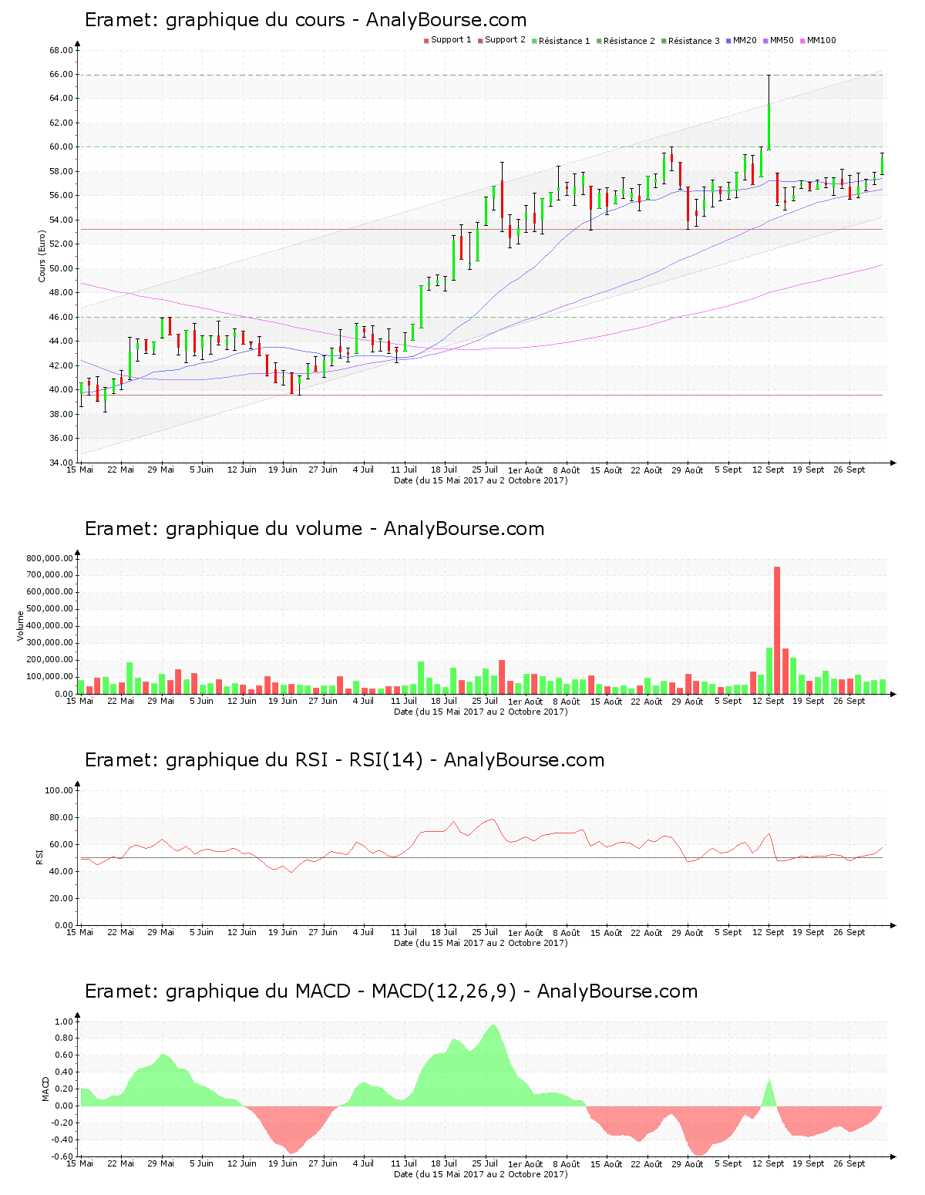The width and height of the screenshot is (925, 1195).
Task: Click the 'graphique du RSI - RSI(14)' title
Action: click(x=345, y=760)
